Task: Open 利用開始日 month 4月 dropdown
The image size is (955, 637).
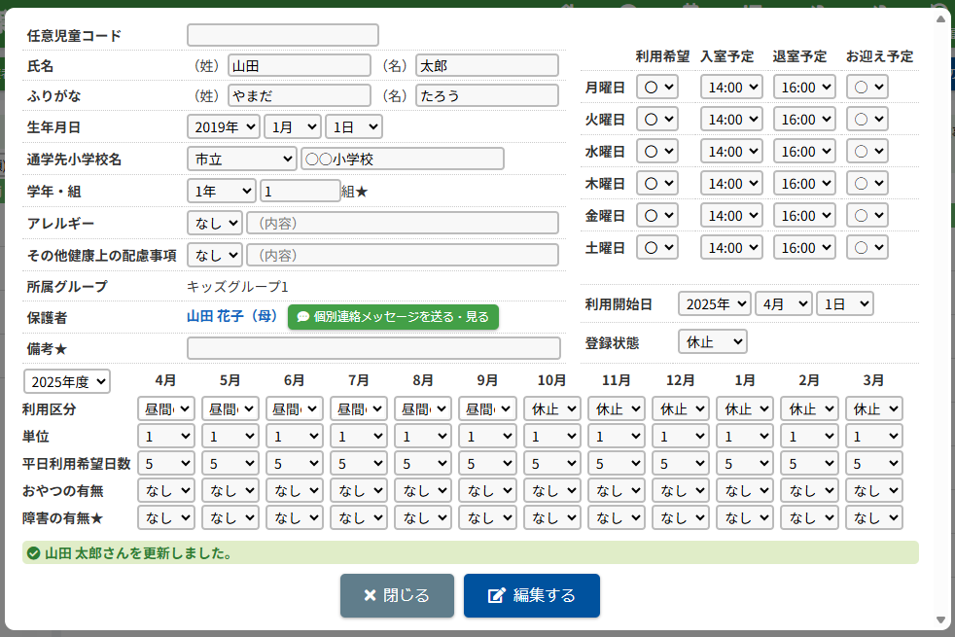Action: pyautogui.click(x=783, y=303)
